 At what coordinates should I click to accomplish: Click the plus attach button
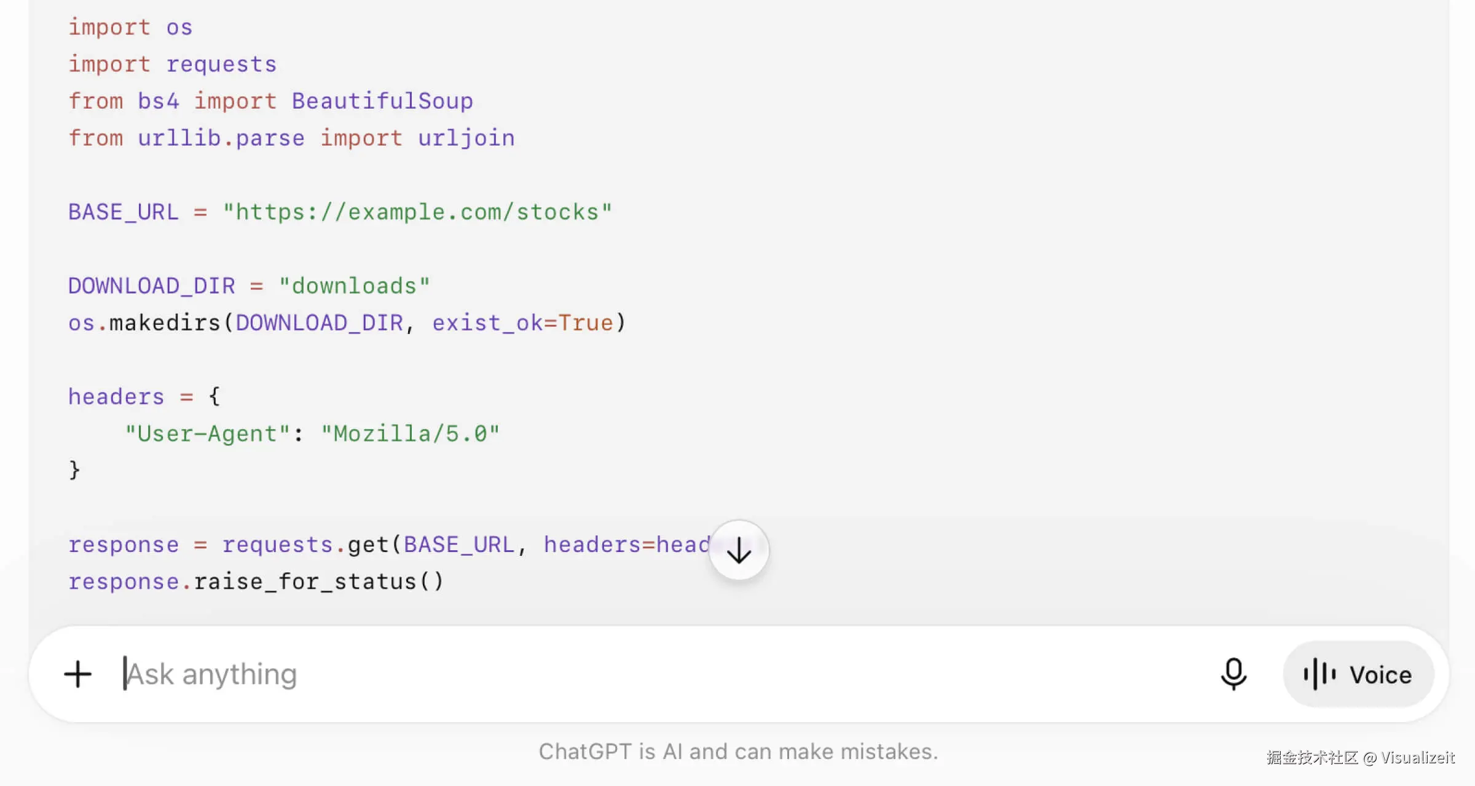pos(78,674)
